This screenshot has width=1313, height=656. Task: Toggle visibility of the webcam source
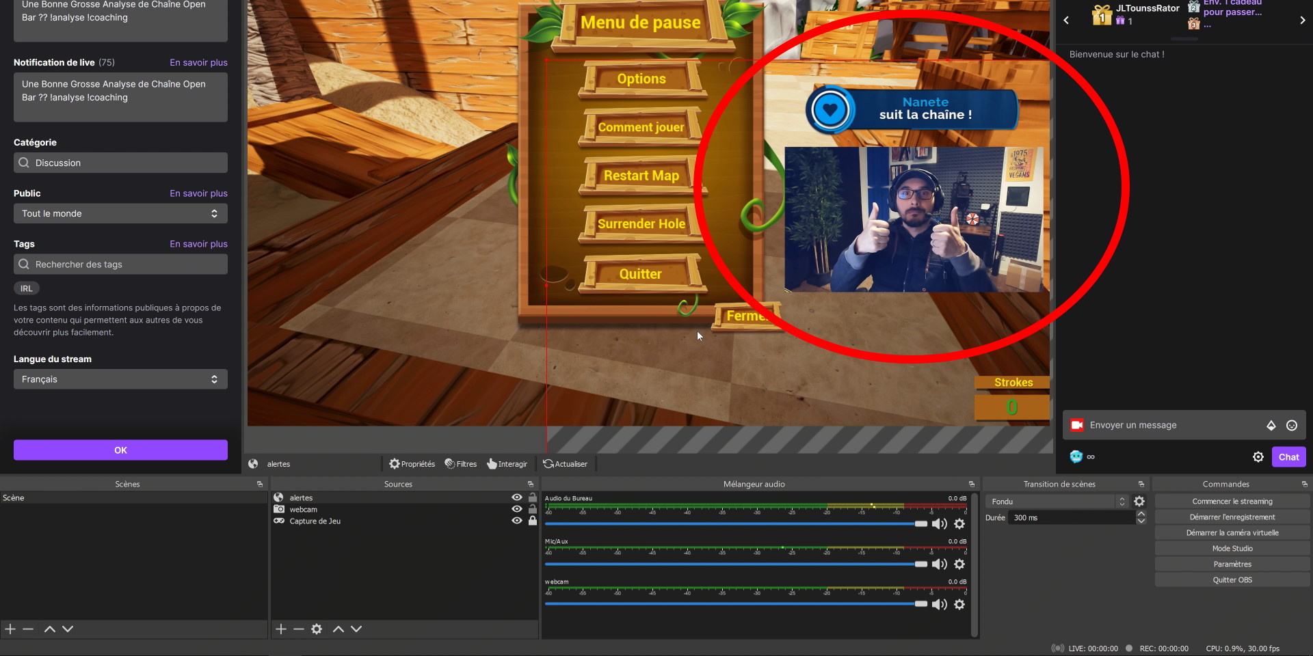517,510
